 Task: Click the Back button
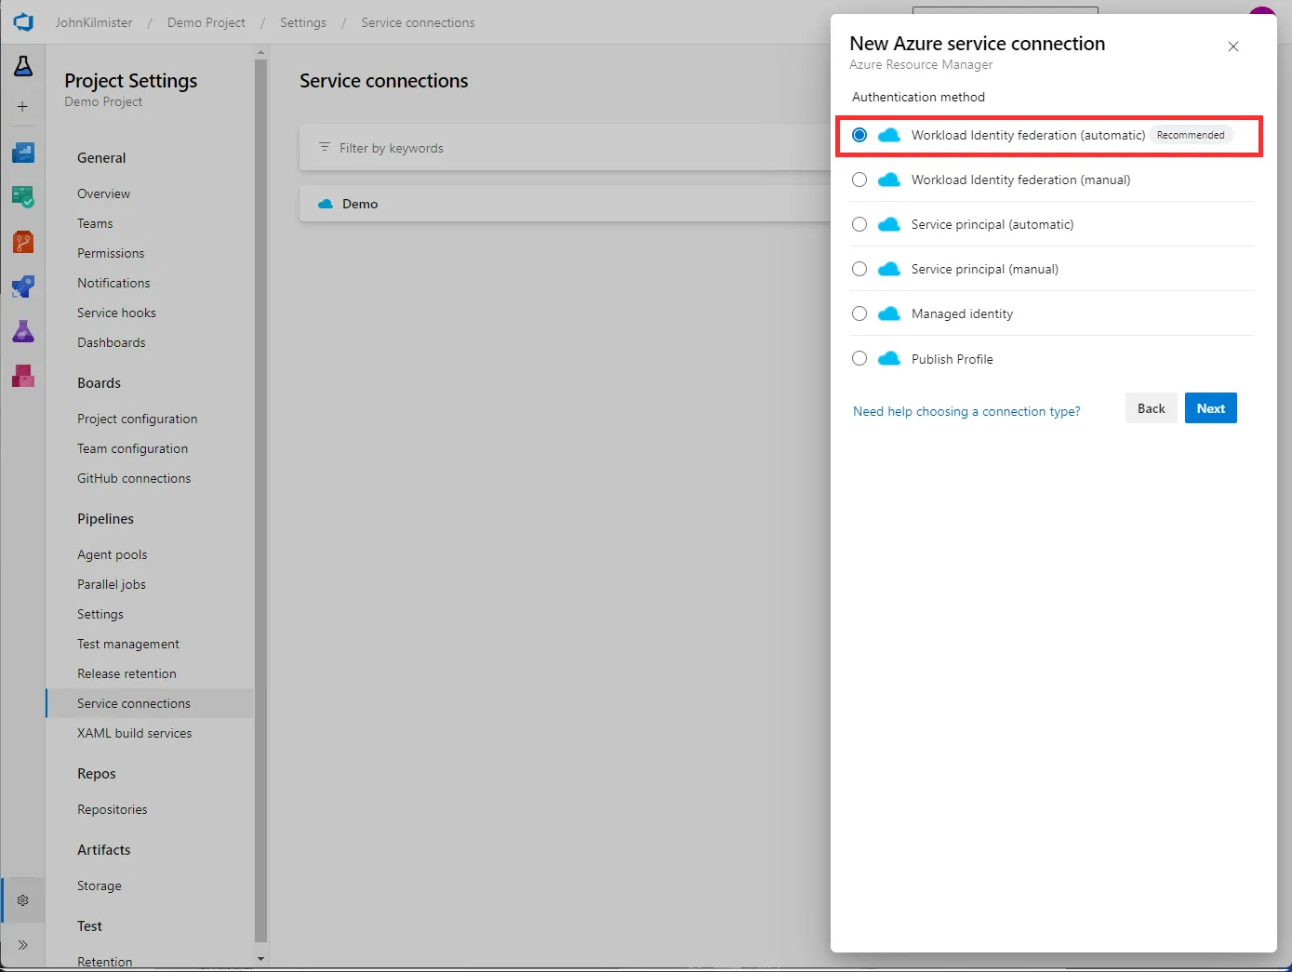pos(1151,408)
